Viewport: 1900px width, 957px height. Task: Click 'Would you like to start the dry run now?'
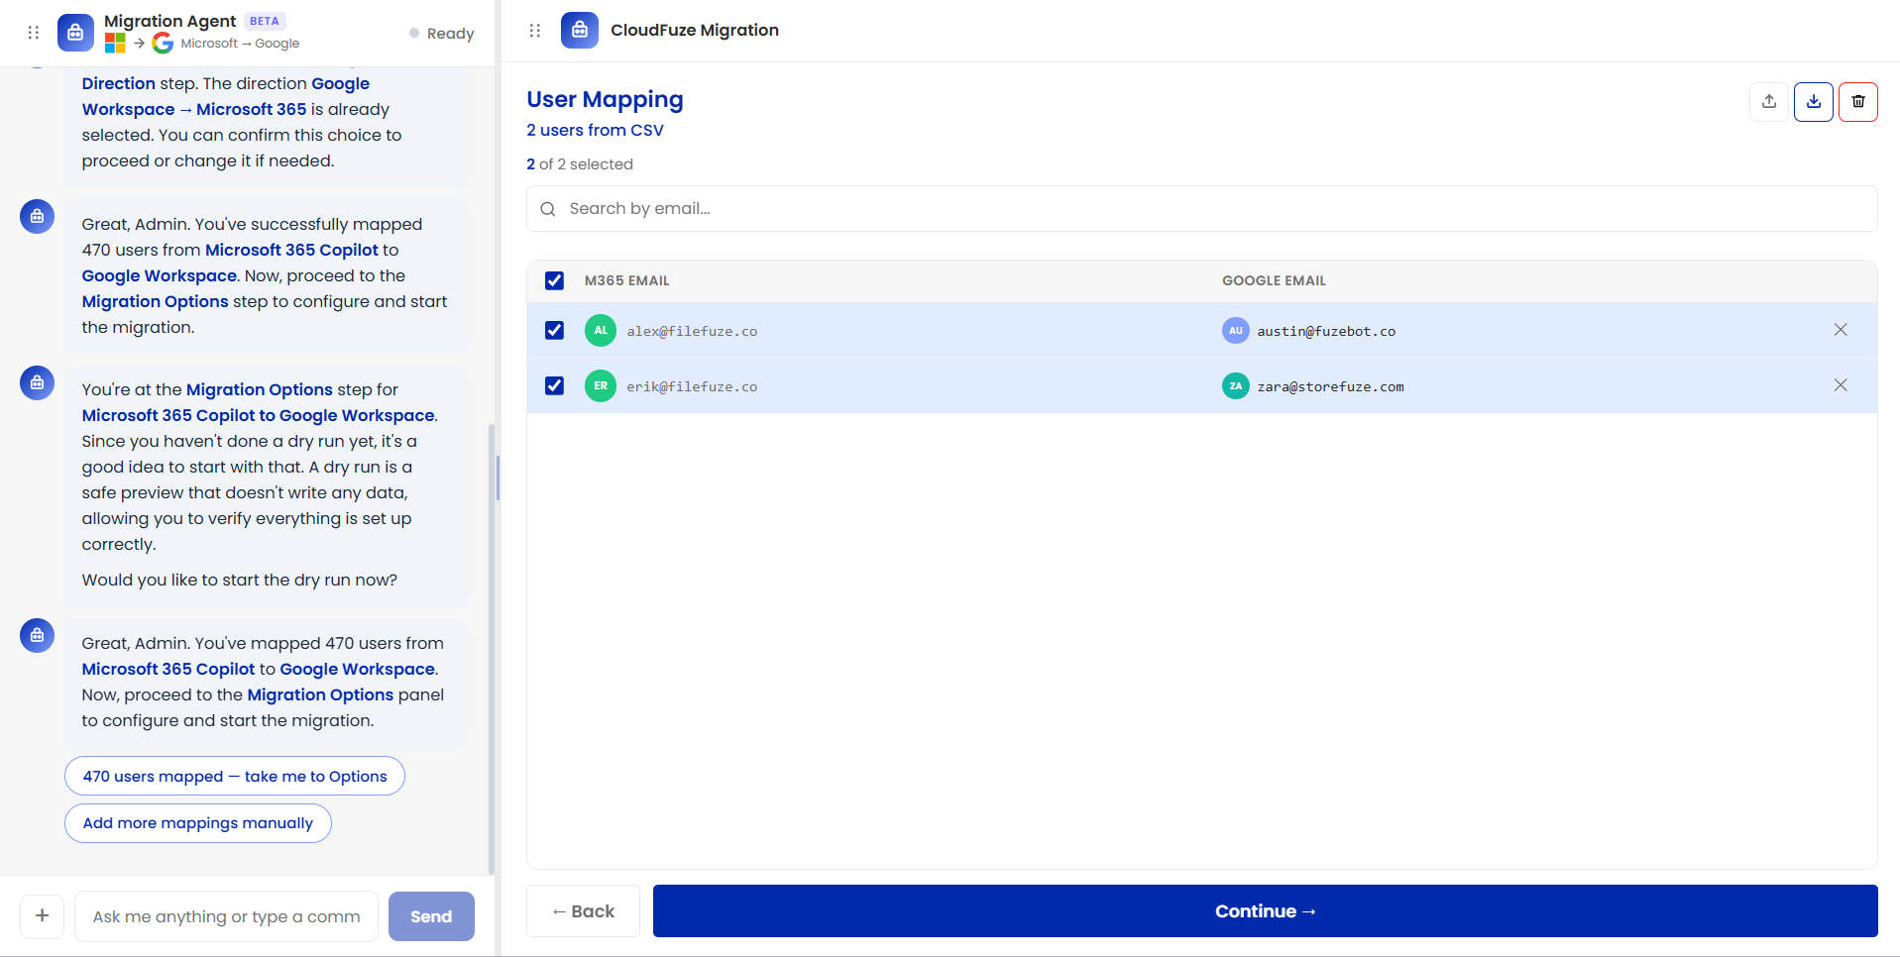(240, 580)
